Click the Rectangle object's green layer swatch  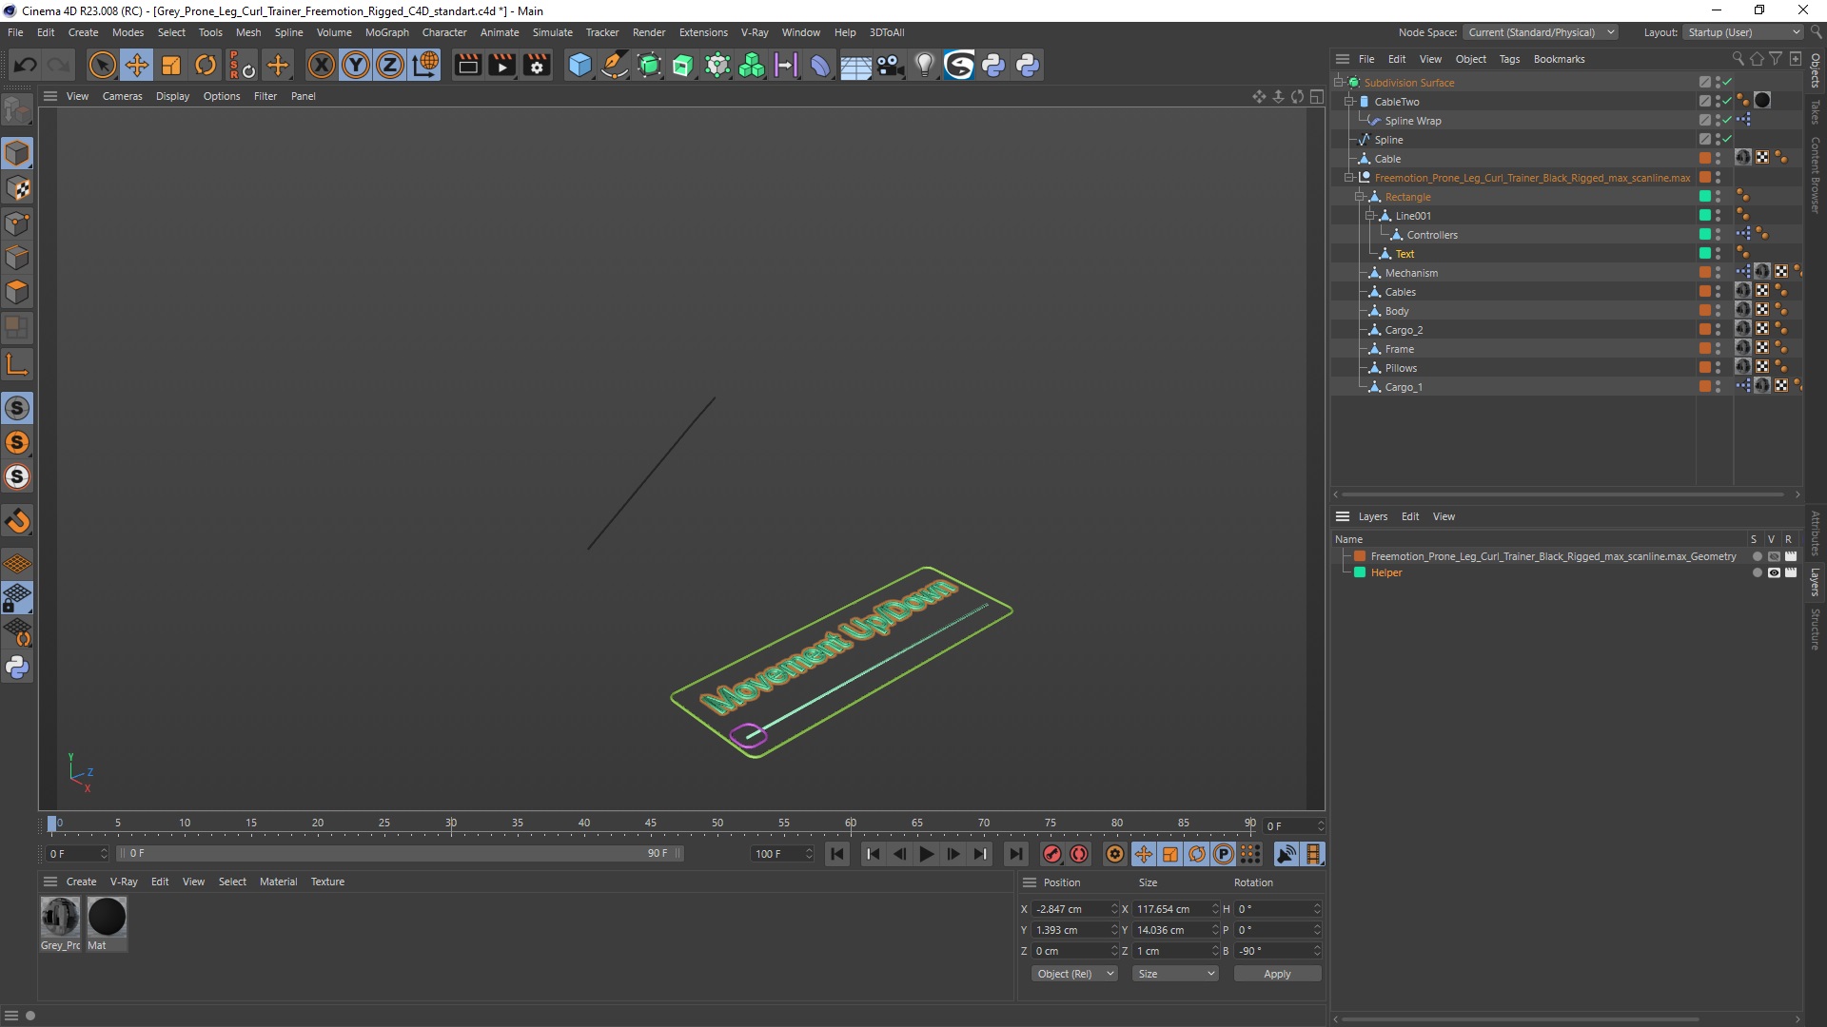(1705, 197)
